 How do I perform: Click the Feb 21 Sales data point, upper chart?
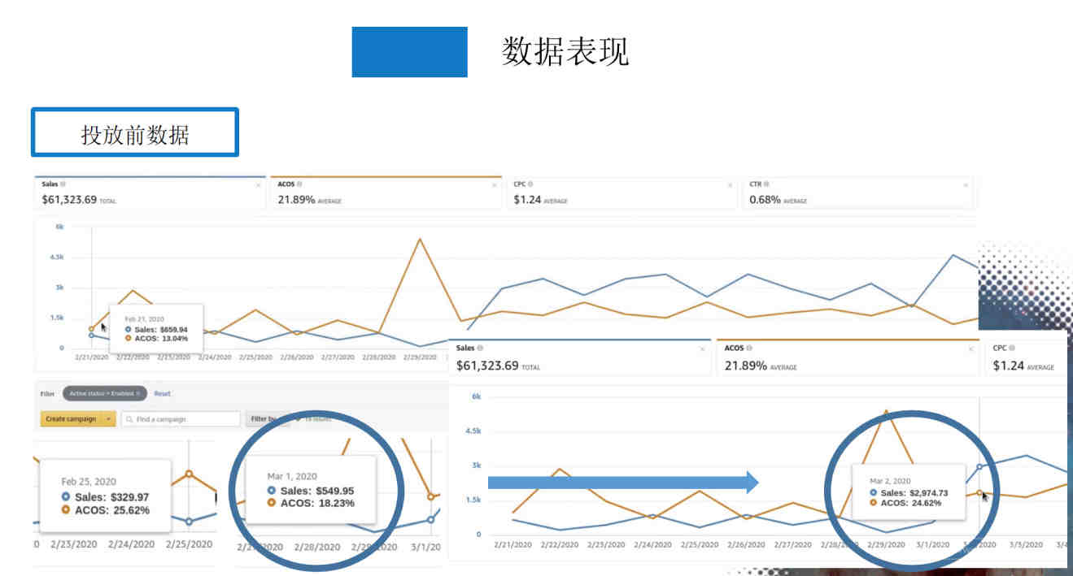[x=91, y=335]
